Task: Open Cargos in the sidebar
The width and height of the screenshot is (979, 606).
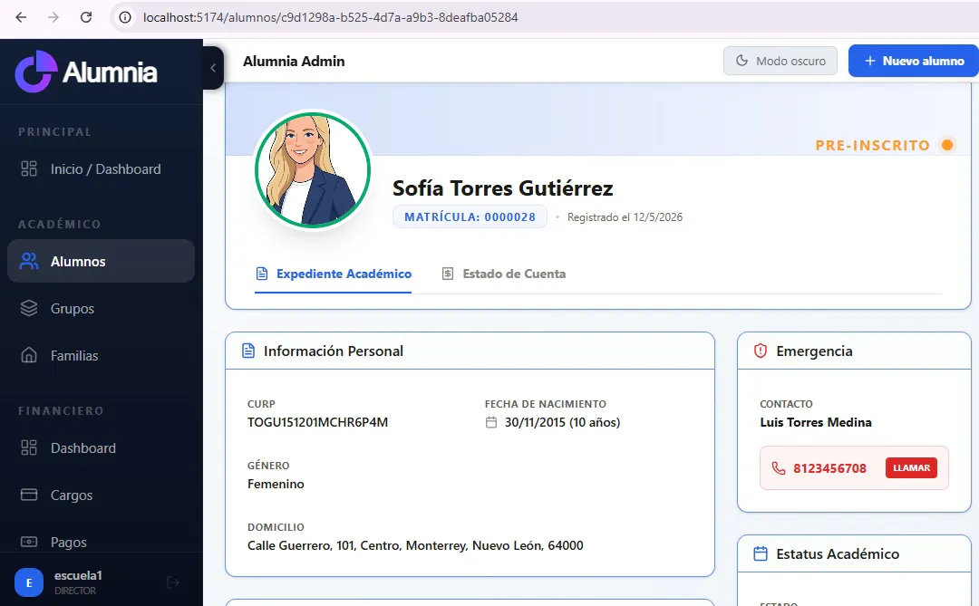Action: [x=102, y=495]
